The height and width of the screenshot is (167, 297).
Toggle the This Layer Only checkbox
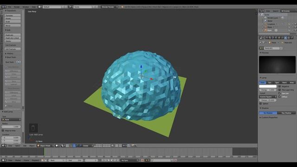(279, 90)
